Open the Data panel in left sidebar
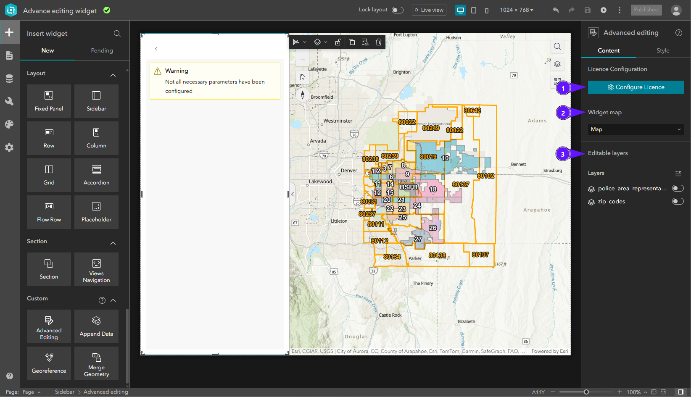Image resolution: width=691 pixels, height=397 pixels. 9,79
